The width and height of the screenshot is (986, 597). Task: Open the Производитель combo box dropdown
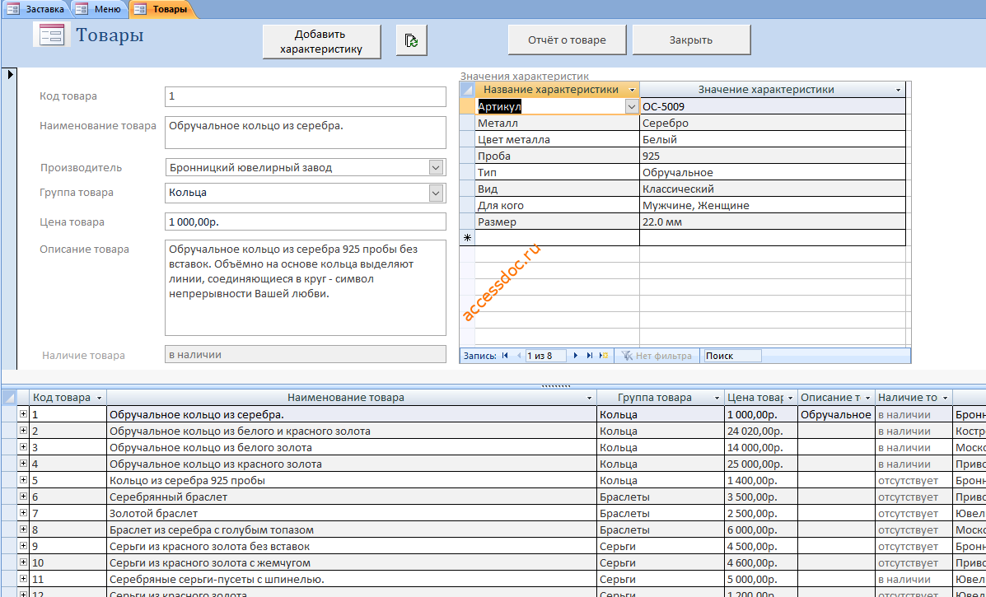click(436, 168)
